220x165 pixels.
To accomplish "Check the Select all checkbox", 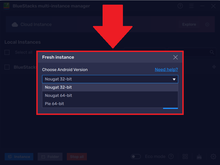I will 7,52.
